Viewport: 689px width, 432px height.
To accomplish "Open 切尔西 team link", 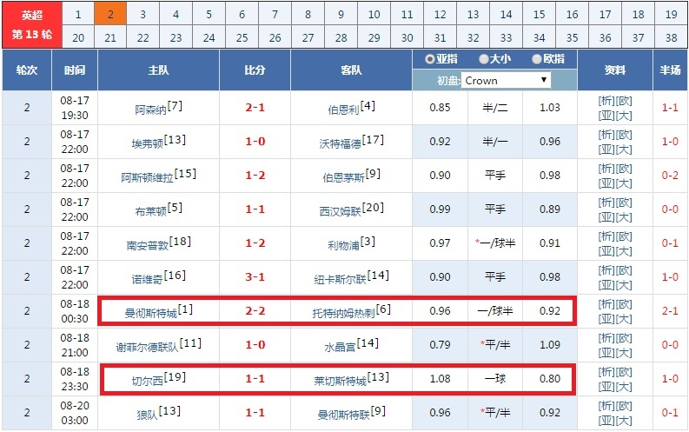I will pyautogui.click(x=147, y=381).
